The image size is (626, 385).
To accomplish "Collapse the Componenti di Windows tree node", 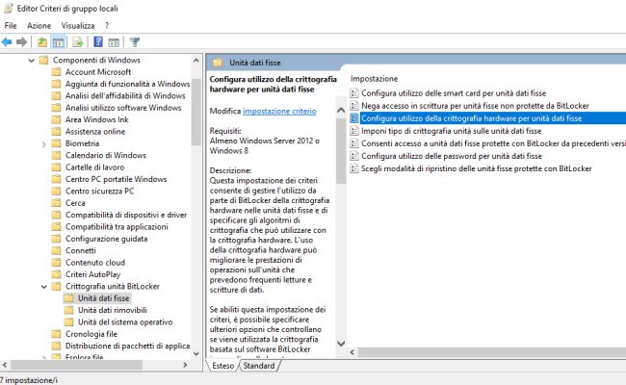I will [31, 60].
